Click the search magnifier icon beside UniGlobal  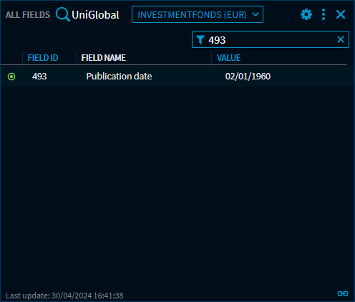pos(63,14)
